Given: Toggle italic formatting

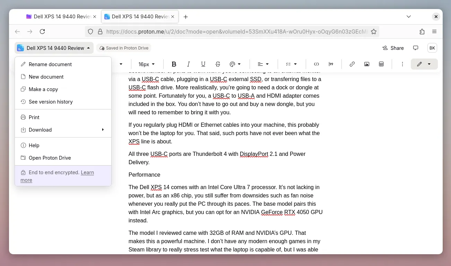Looking at the screenshot, I should click(x=189, y=64).
